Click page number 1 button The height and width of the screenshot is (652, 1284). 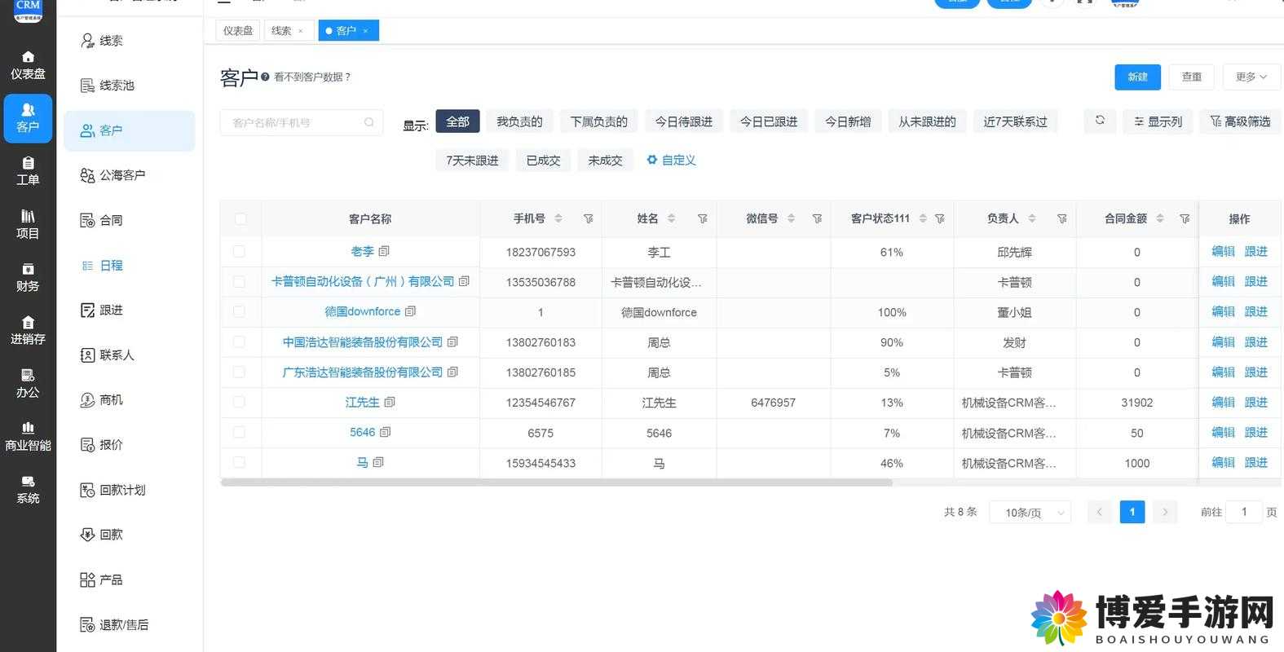click(1132, 512)
